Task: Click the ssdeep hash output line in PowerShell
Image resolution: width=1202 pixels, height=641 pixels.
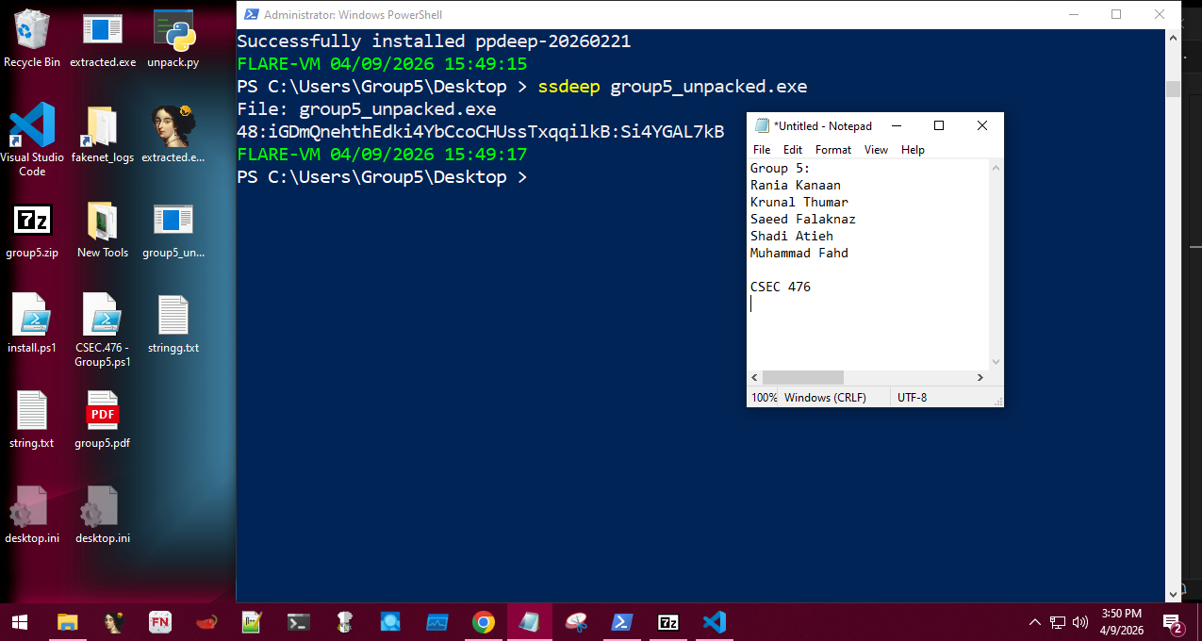Action: 481,132
